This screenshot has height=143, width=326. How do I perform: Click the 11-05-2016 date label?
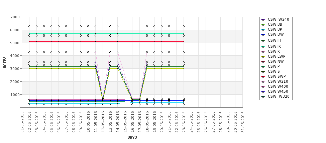coord(96,122)
